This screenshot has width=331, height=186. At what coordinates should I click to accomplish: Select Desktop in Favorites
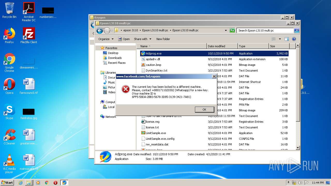[113, 53]
